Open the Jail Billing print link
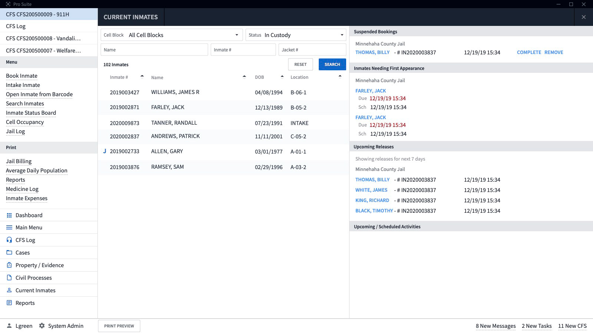Viewport: 593px width, 333px height. click(x=19, y=161)
